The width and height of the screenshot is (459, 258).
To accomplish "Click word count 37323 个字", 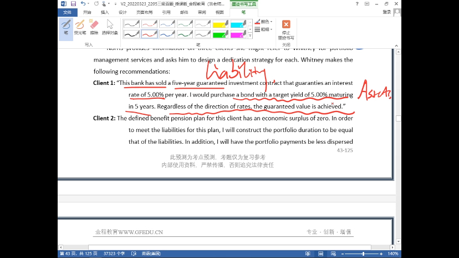I will (x=114, y=254).
